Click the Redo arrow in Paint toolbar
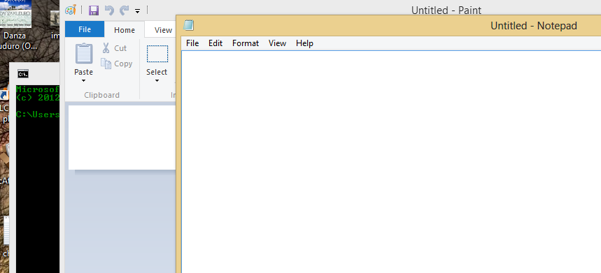 [124, 10]
